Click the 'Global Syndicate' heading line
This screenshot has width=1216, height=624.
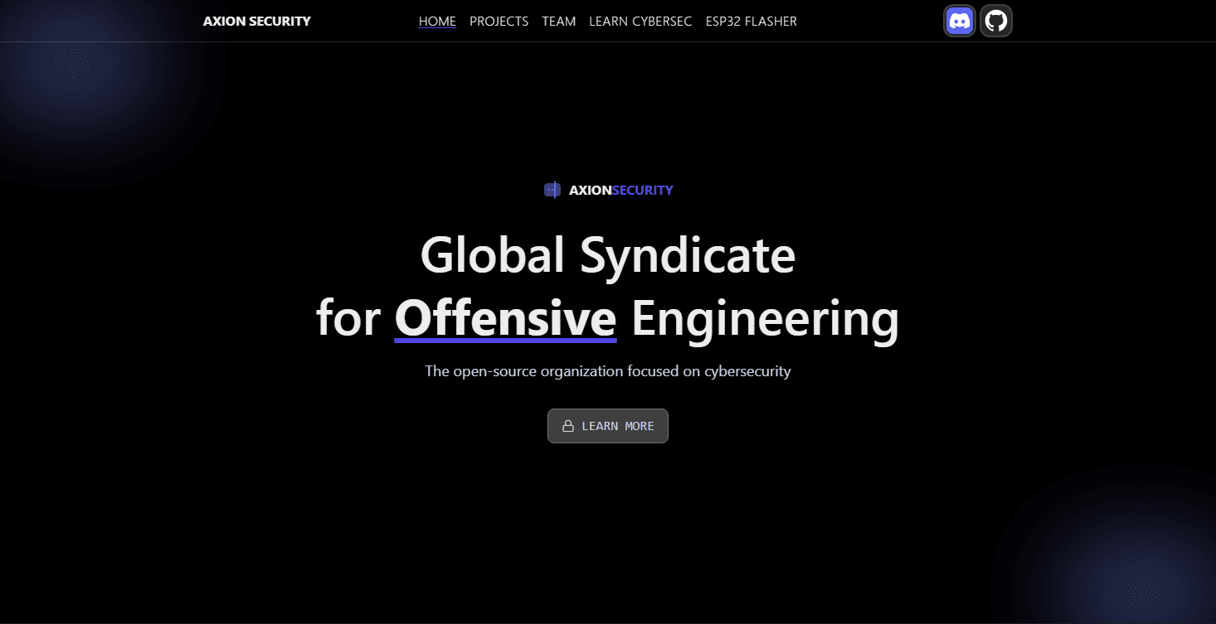point(608,254)
